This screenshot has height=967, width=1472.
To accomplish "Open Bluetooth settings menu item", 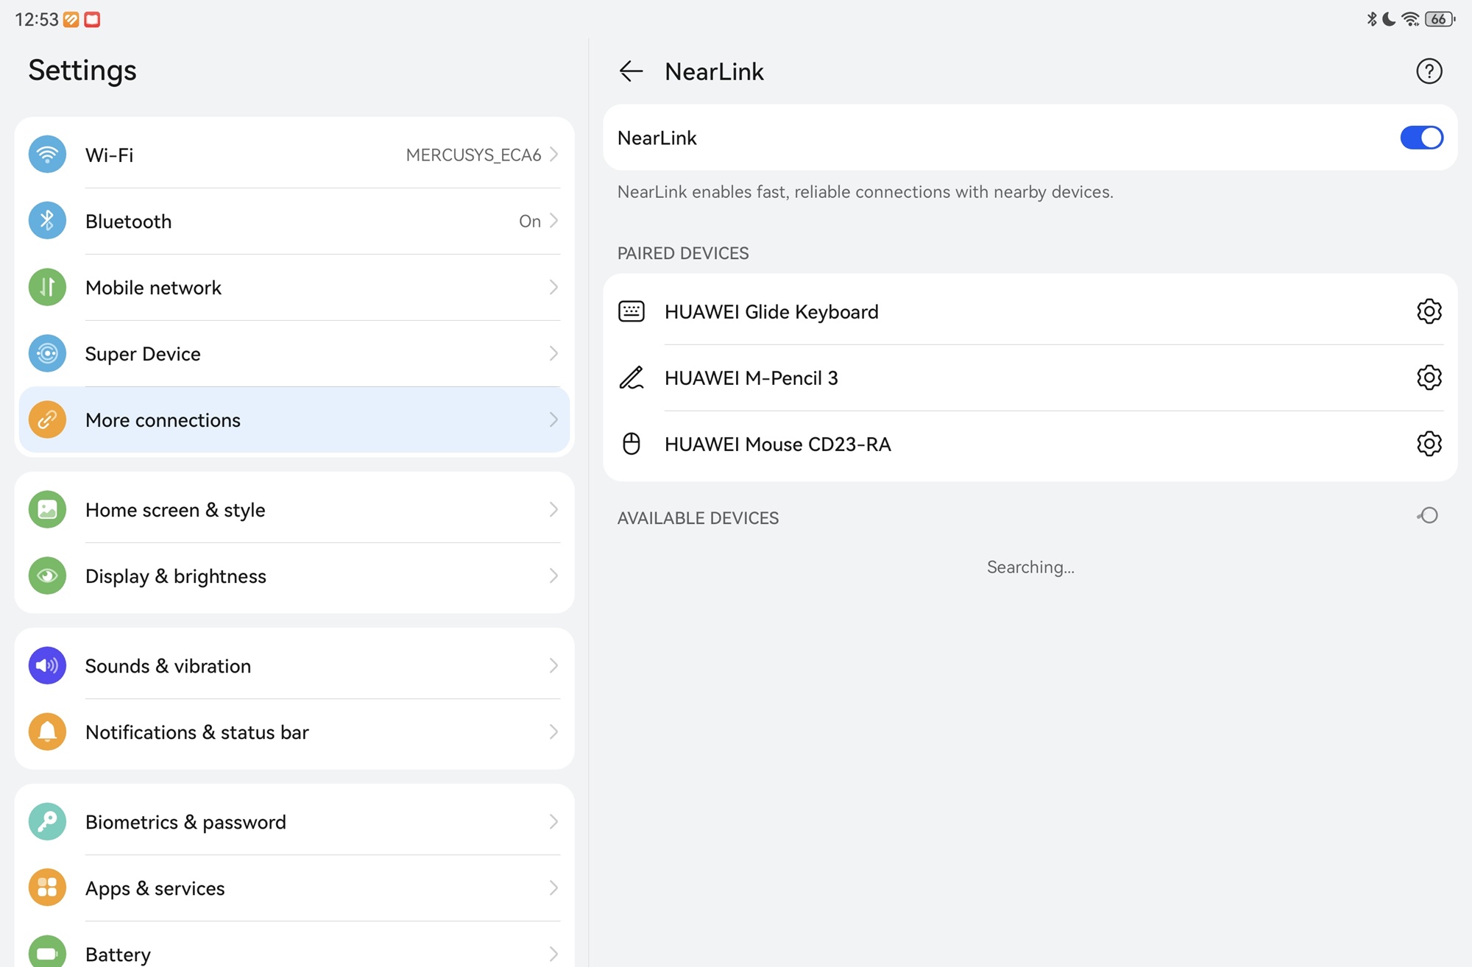I will (294, 221).
